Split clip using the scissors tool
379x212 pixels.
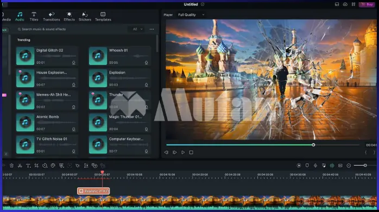click(20, 165)
